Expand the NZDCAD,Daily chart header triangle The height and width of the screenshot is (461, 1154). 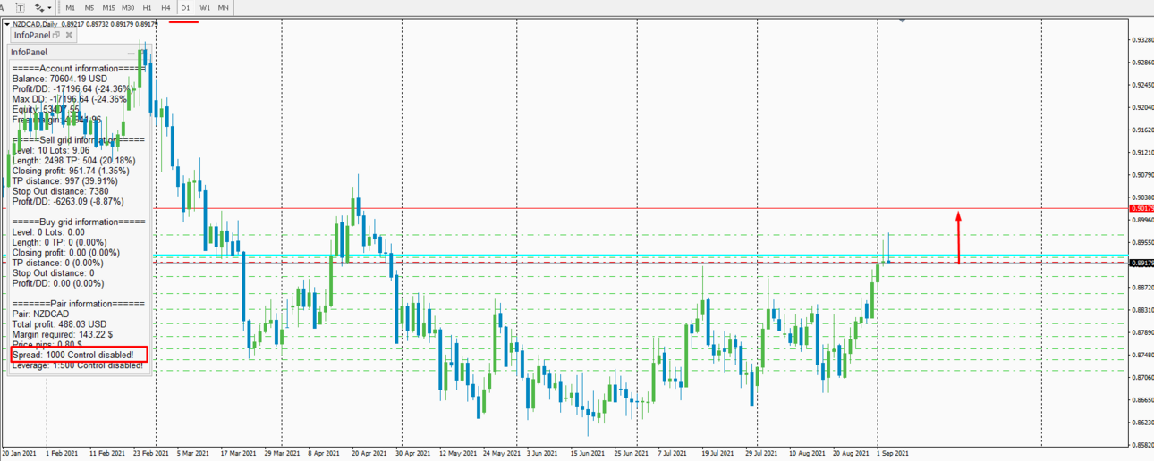point(7,24)
